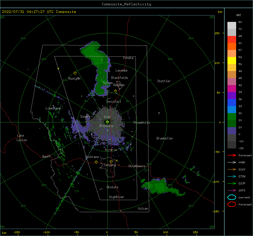The height and width of the screenshot is (236, 253).
Task: Click the Drumheller label
Action: pyautogui.click(x=165, y=138)
